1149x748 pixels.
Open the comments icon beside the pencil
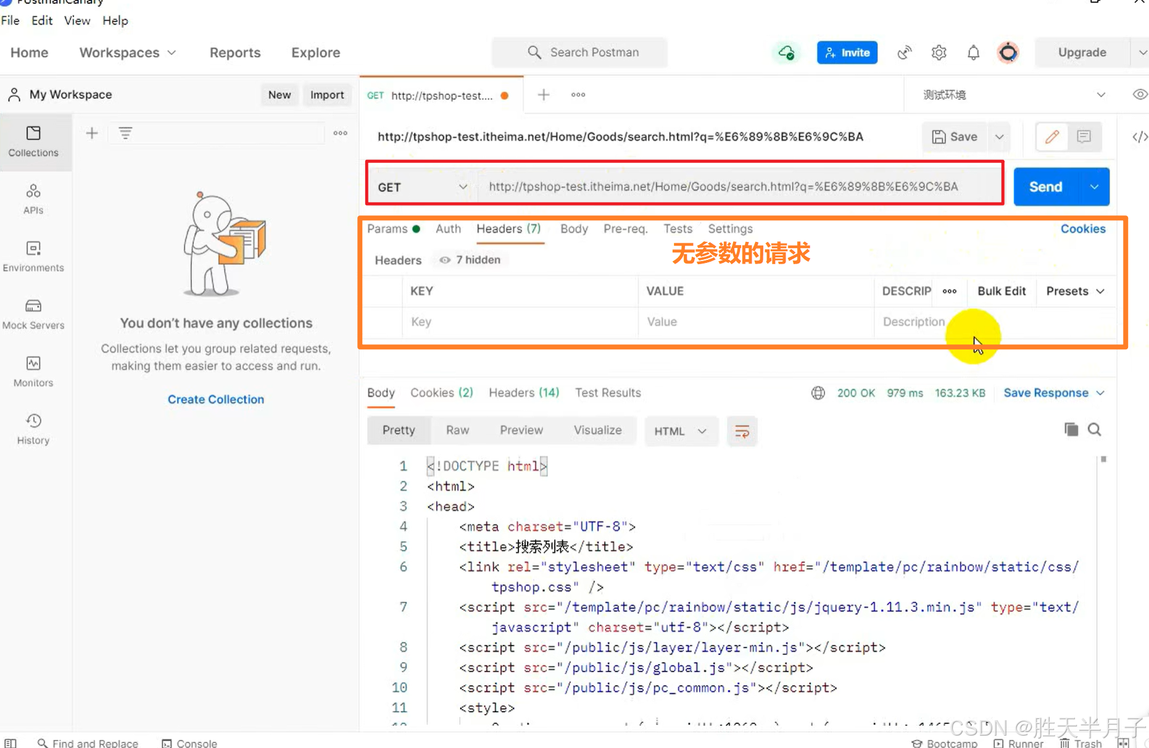1084,136
